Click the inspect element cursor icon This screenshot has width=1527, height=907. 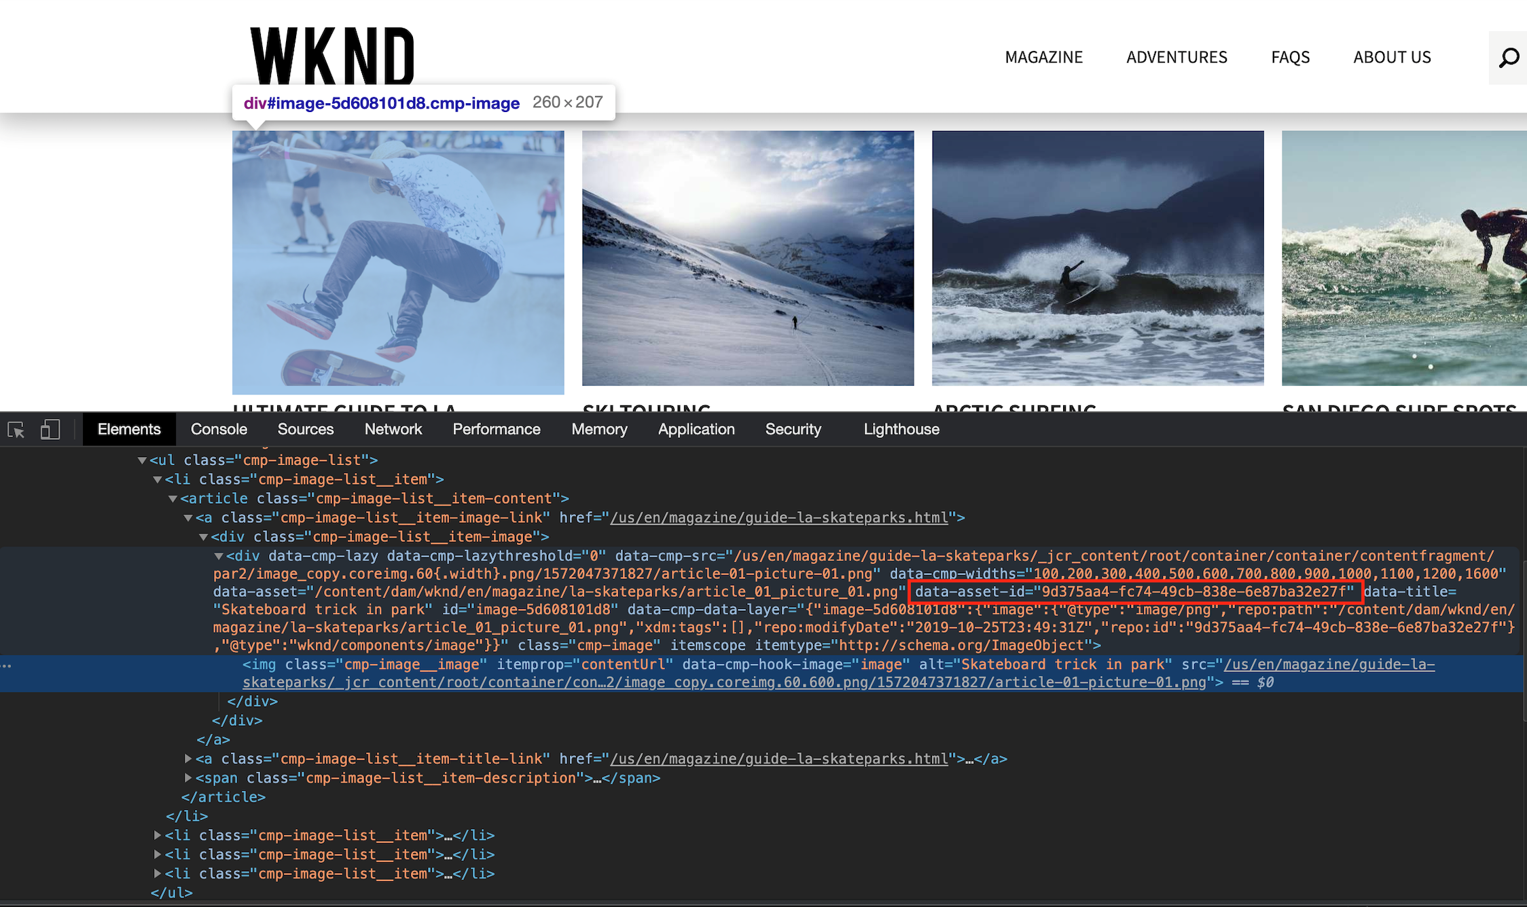coord(16,428)
